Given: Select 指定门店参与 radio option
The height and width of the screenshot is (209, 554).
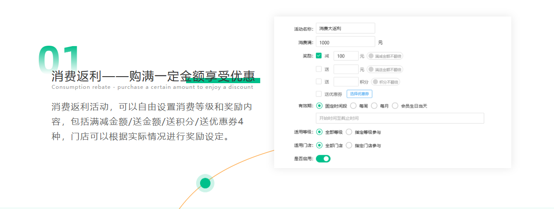Looking at the screenshot, I should pyautogui.click(x=349, y=145).
